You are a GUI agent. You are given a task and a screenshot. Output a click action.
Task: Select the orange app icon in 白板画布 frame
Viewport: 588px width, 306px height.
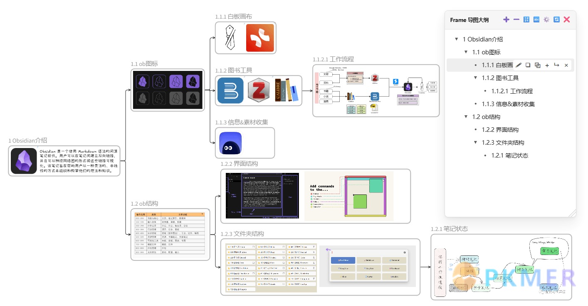tap(260, 38)
